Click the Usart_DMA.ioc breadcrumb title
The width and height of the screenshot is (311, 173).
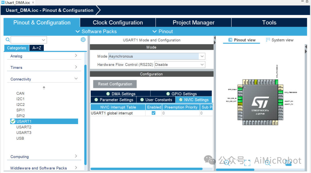click(x=50, y=10)
